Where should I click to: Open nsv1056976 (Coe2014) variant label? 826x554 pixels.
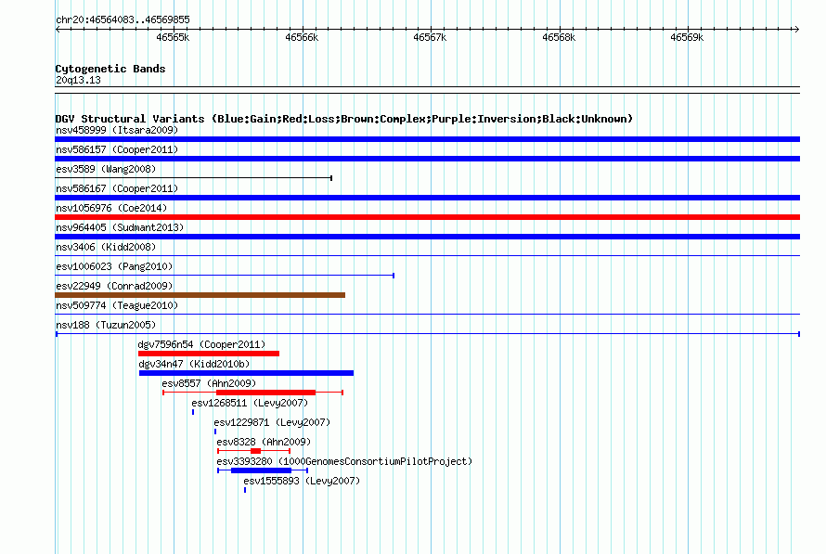tap(111, 208)
